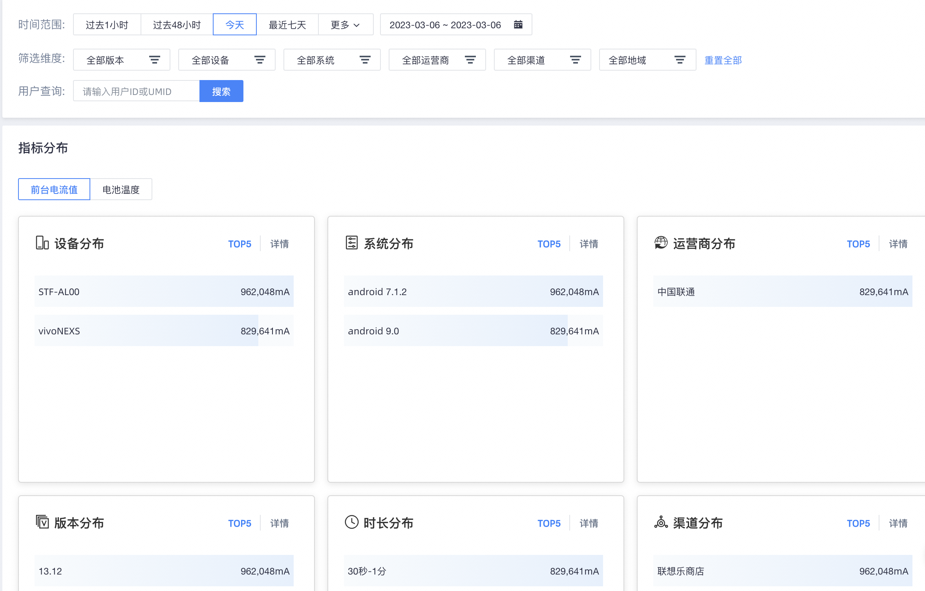
Task: Open 详情 in 设备分布 card
Action: [280, 244]
